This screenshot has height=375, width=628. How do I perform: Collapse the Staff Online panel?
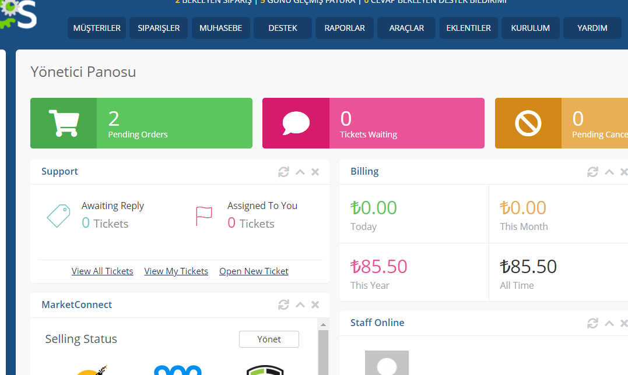609,323
